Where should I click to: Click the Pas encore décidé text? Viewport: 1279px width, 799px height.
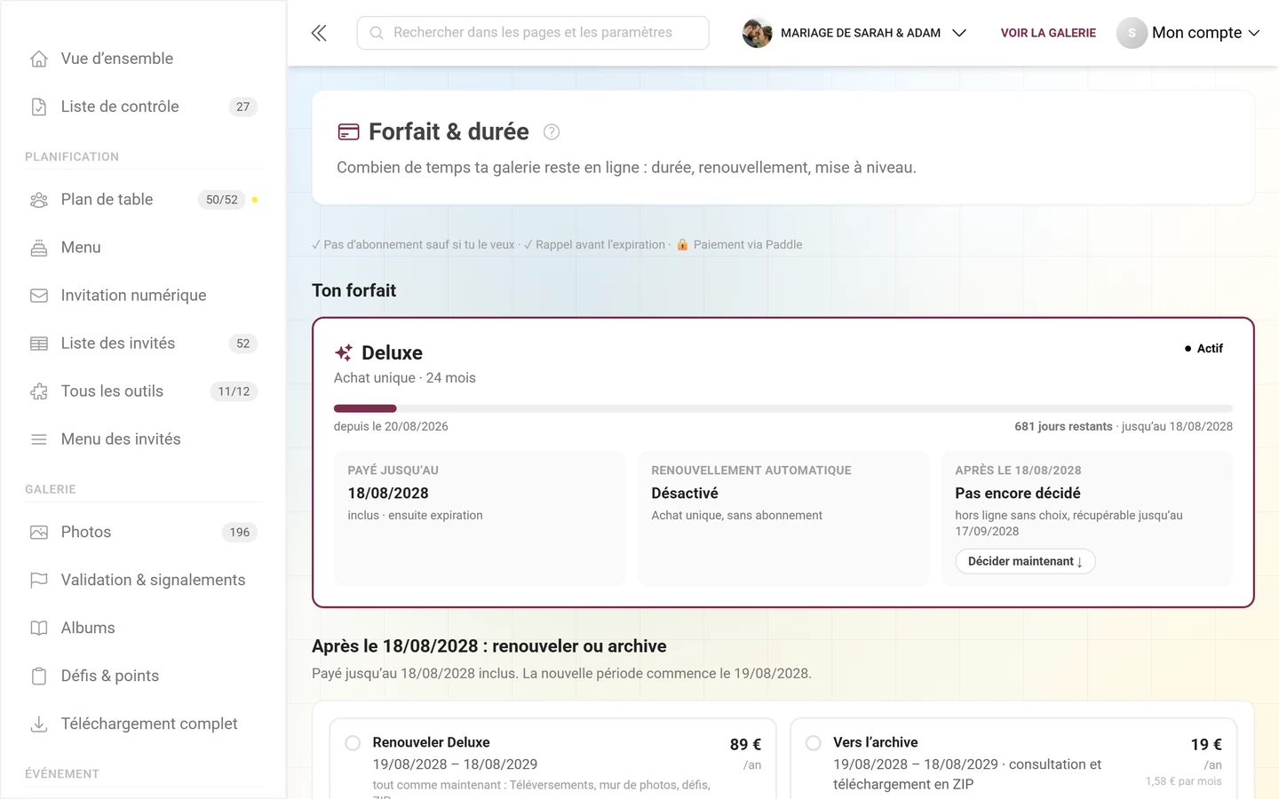pos(1018,494)
